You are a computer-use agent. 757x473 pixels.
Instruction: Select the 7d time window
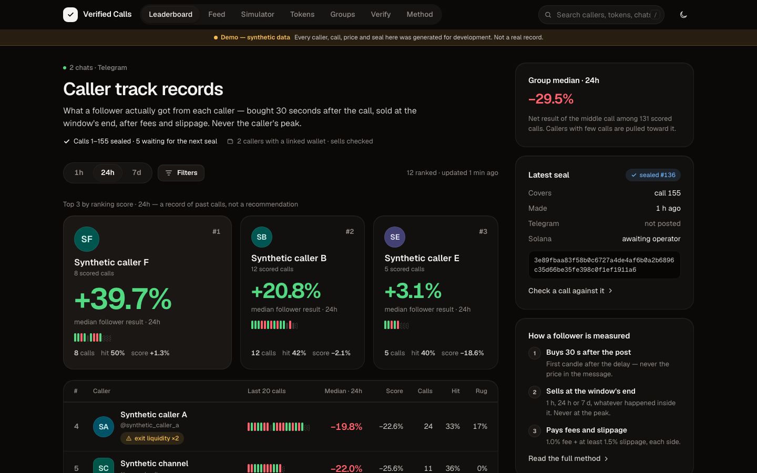point(137,172)
